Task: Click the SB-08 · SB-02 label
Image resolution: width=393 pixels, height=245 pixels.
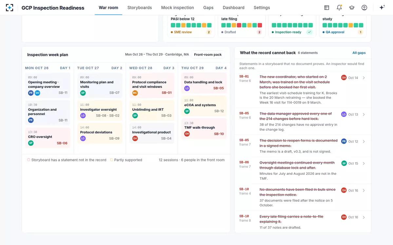Action: (x=108, y=116)
